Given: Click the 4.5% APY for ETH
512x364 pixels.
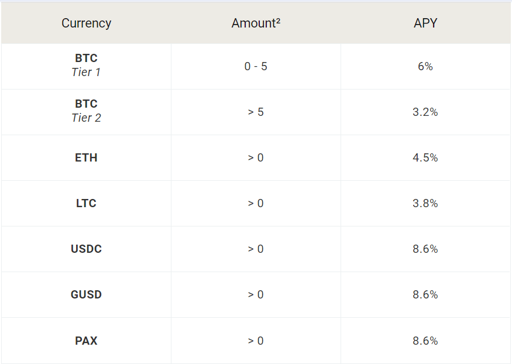Looking at the screenshot, I should click(x=425, y=157).
